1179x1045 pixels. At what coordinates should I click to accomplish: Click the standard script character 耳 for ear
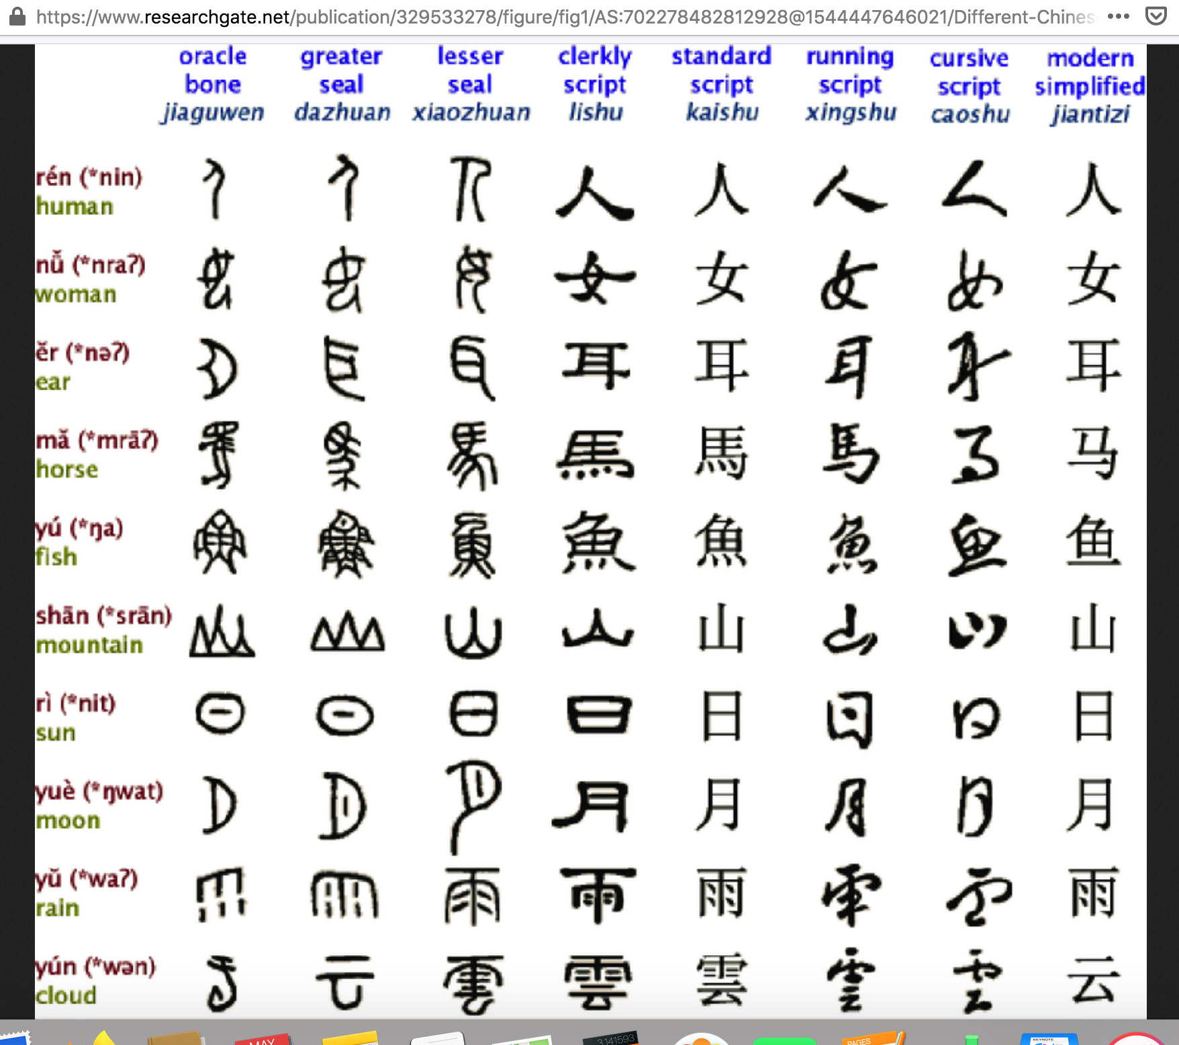[722, 366]
